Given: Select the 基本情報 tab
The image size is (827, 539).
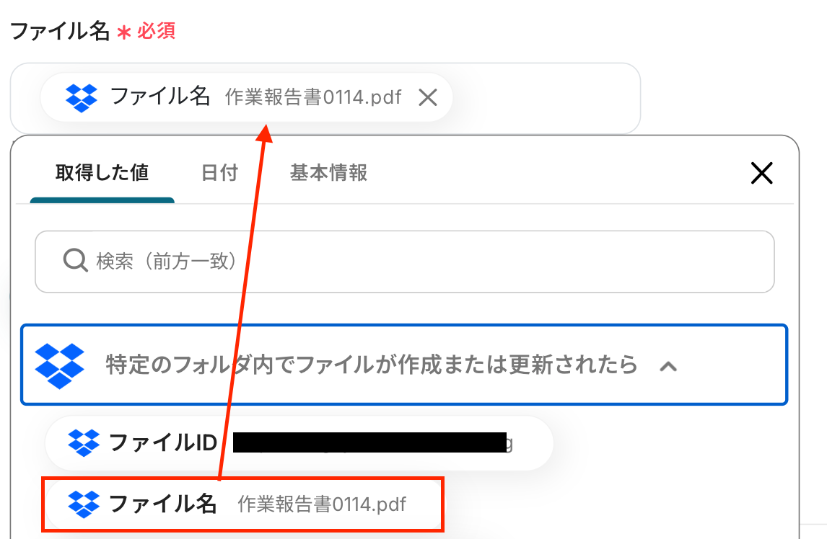Looking at the screenshot, I should click(328, 173).
